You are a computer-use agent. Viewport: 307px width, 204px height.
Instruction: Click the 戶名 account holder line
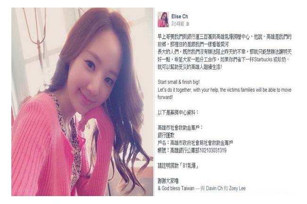[x=195, y=143]
